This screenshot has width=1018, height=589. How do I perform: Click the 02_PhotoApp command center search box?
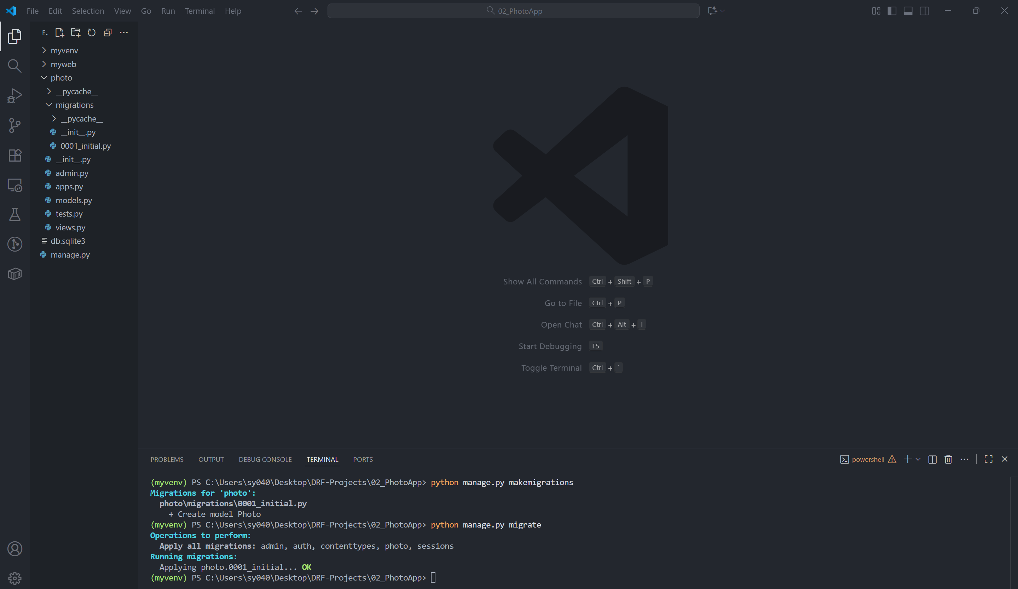[x=513, y=11]
